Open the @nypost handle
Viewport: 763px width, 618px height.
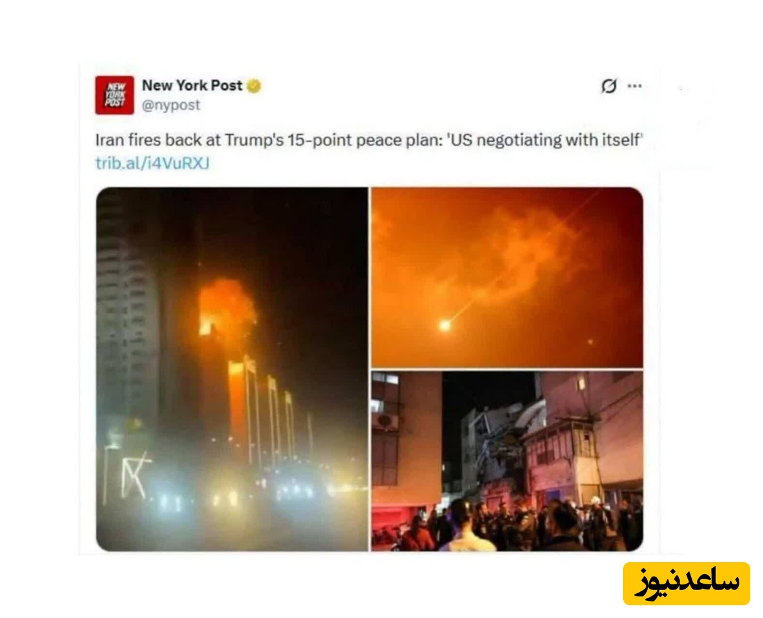[x=171, y=105]
